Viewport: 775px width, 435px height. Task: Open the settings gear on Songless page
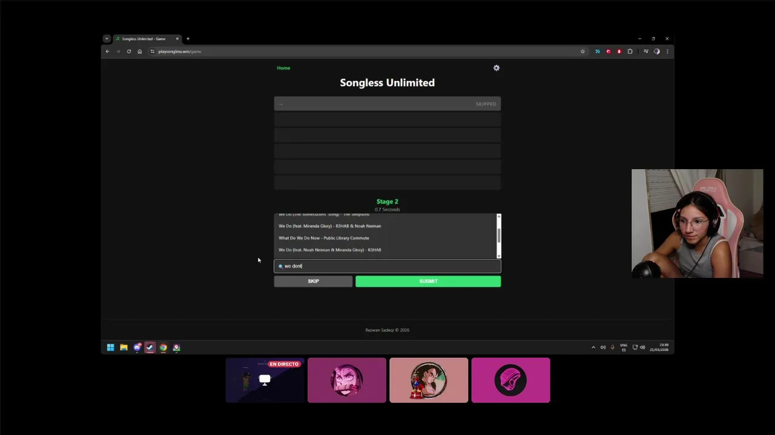click(x=496, y=68)
